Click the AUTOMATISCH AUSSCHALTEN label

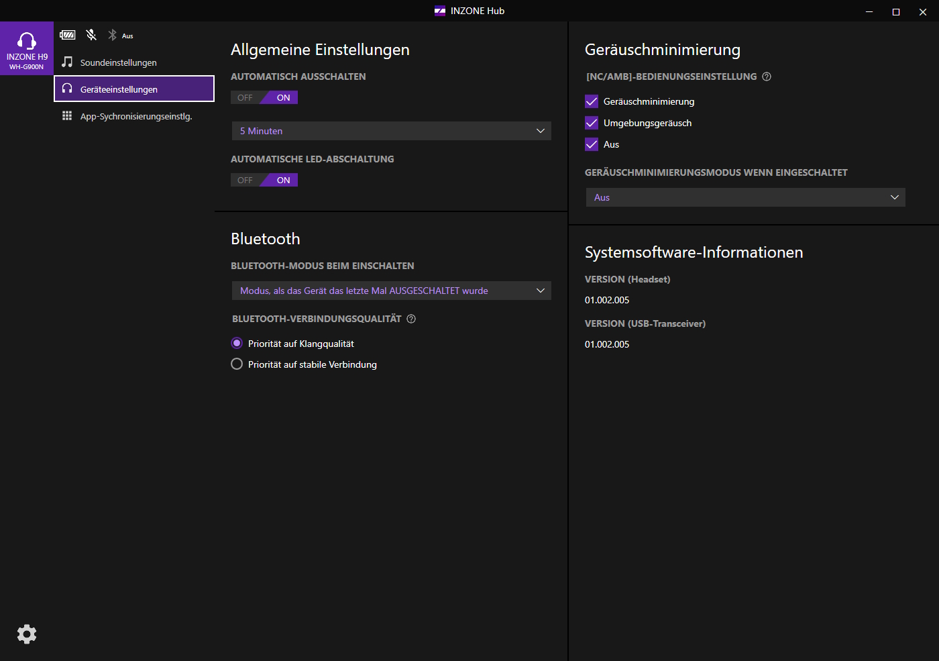(298, 77)
